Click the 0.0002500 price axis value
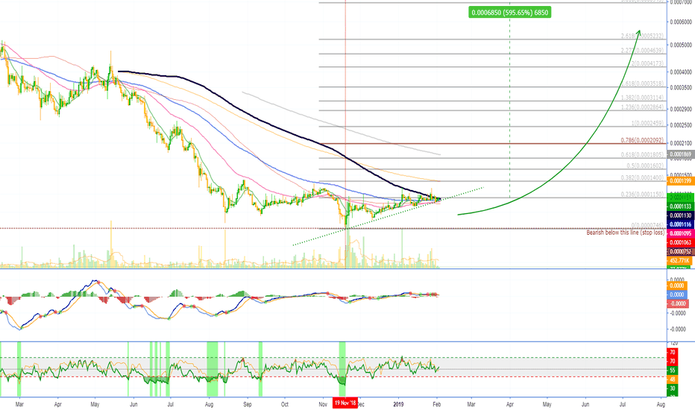Image resolution: width=695 pixels, height=410 pixels. point(682,125)
